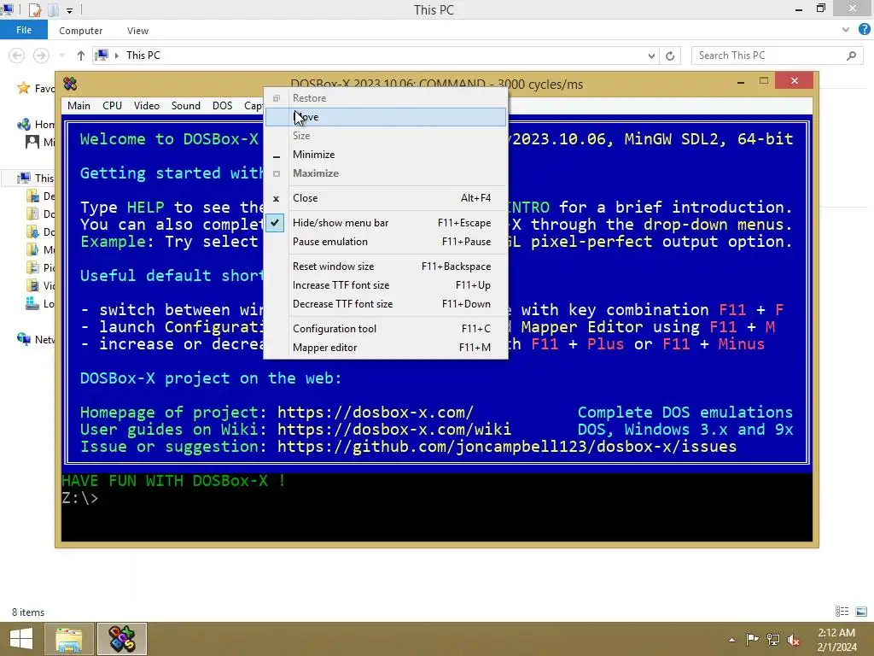This screenshot has width=874, height=656.
Task: Click Network icon in sidebar
Action: [x=24, y=339]
